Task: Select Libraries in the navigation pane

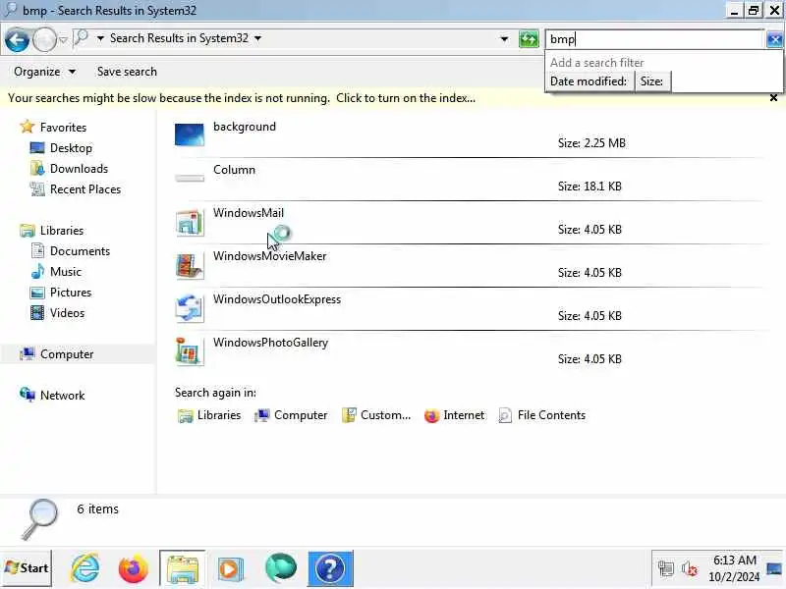Action: coord(62,231)
